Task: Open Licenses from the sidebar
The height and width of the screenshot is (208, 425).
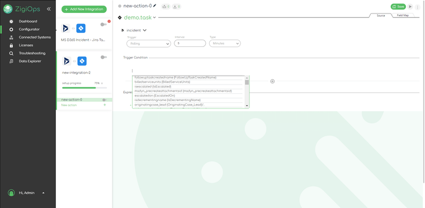Action: tap(26, 45)
